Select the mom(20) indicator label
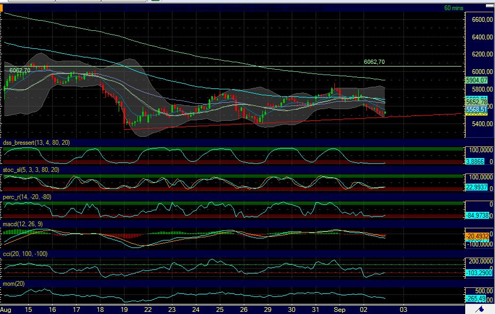The width and height of the screenshot is (495, 314). tap(14, 283)
